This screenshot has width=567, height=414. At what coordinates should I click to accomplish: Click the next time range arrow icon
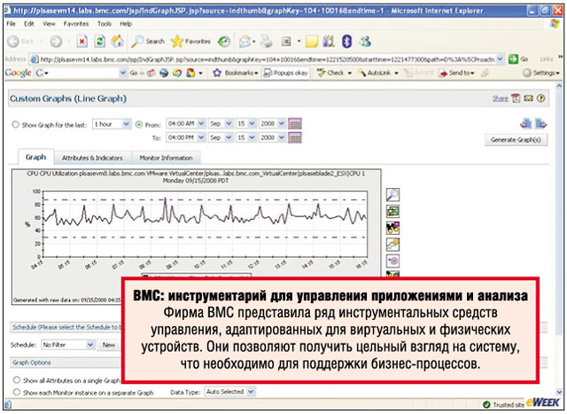tap(541, 124)
